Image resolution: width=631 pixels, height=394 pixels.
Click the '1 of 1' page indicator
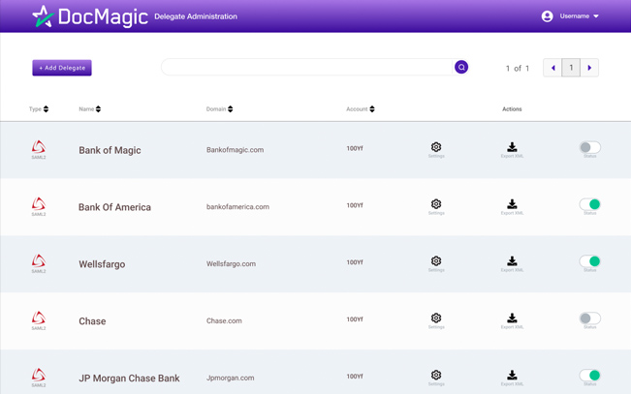click(518, 69)
